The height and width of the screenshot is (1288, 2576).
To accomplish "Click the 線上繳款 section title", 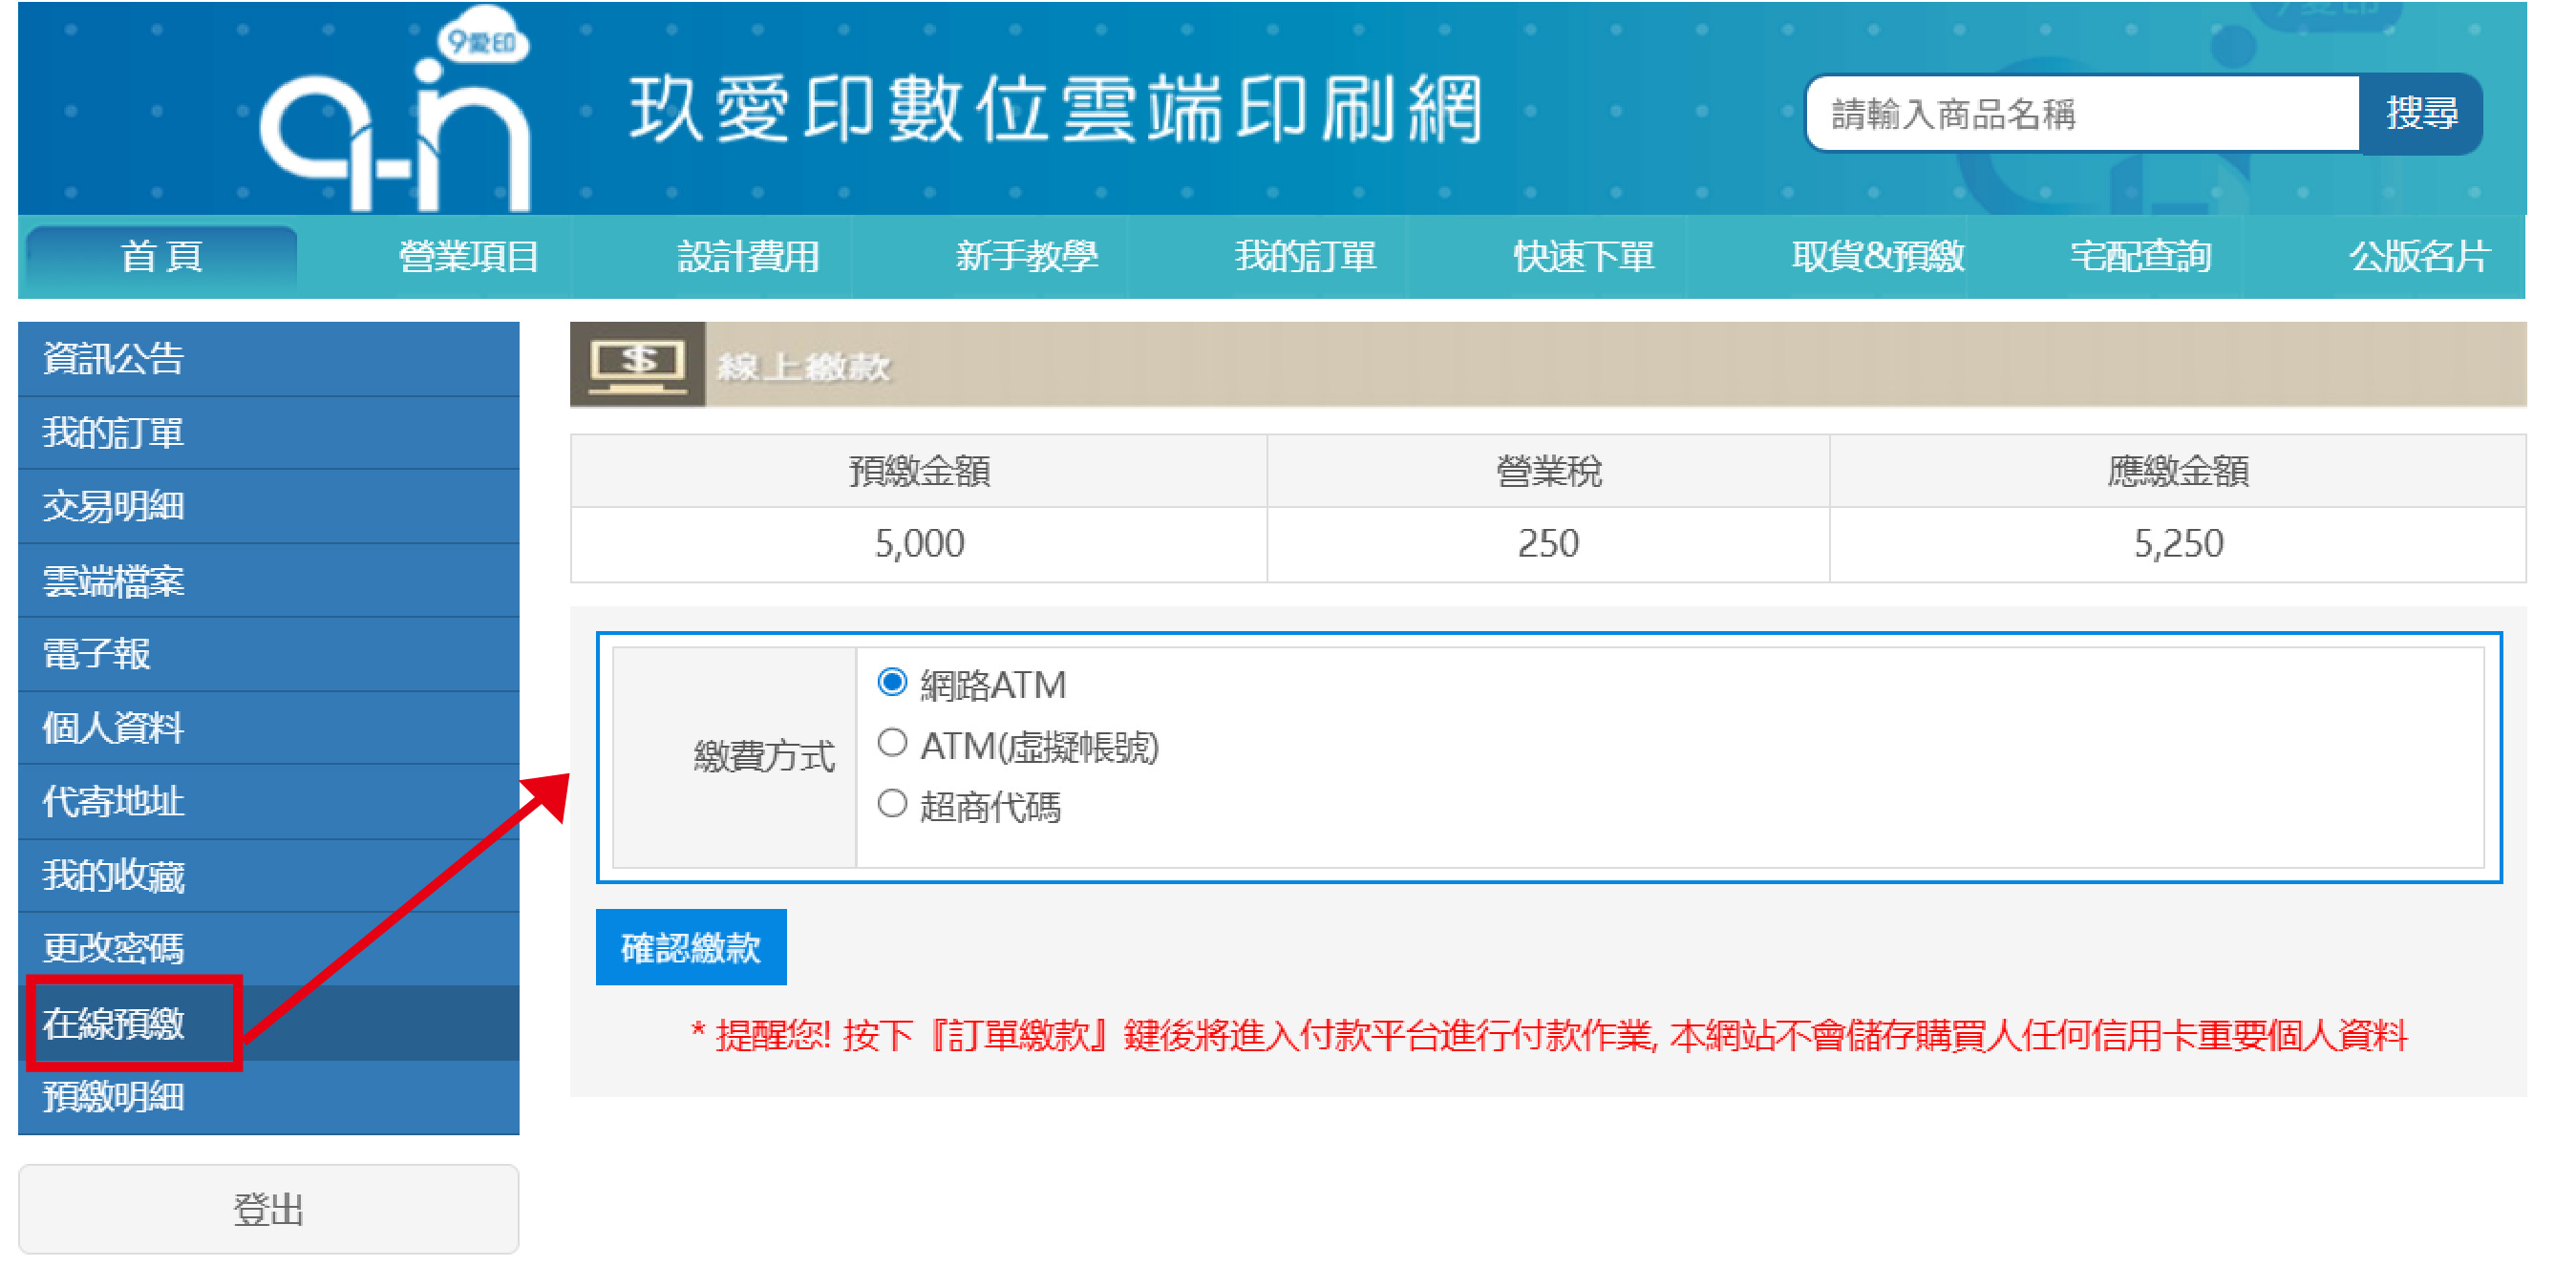I will [x=803, y=368].
